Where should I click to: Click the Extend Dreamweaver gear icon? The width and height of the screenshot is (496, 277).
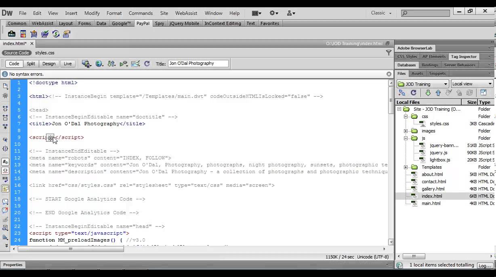275,13
